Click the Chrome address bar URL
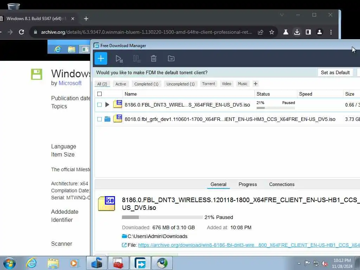360x270 pixels. pyautogui.click(x=146, y=32)
